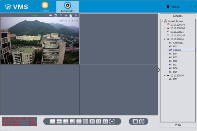
Task: Take a snapshot of the video
Action: click(56, 15)
